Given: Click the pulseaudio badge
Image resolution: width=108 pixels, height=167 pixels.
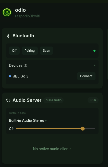Looking at the screenshot, I should (53, 100).
